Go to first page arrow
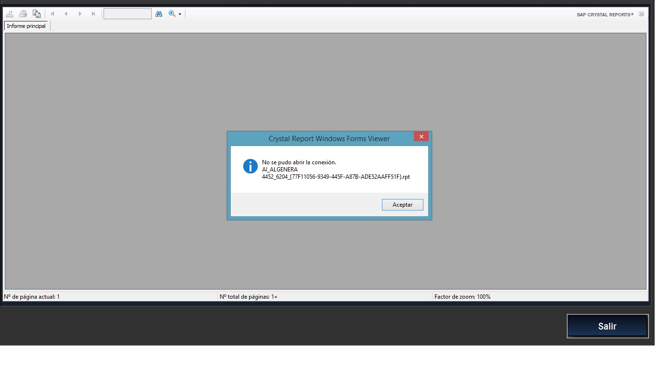Image resolution: width=658 pixels, height=370 pixels. click(x=53, y=14)
